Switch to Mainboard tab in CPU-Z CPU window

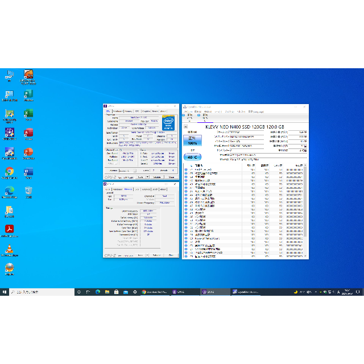tap(118, 111)
